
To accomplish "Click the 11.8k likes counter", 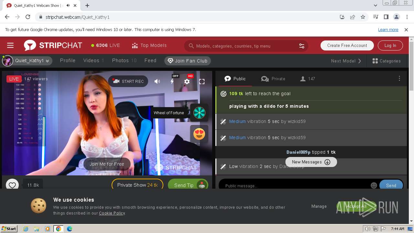I will tap(33, 185).
